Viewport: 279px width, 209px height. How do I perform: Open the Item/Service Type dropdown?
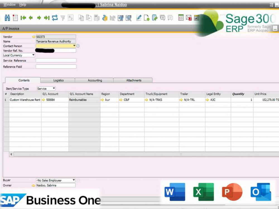(54, 88)
